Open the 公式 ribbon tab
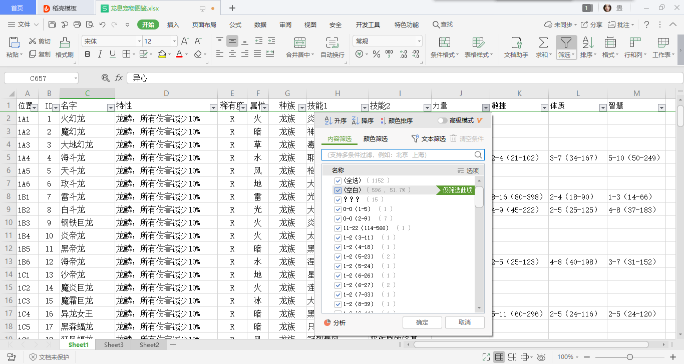Viewport: 684px width, 364px height. click(235, 24)
